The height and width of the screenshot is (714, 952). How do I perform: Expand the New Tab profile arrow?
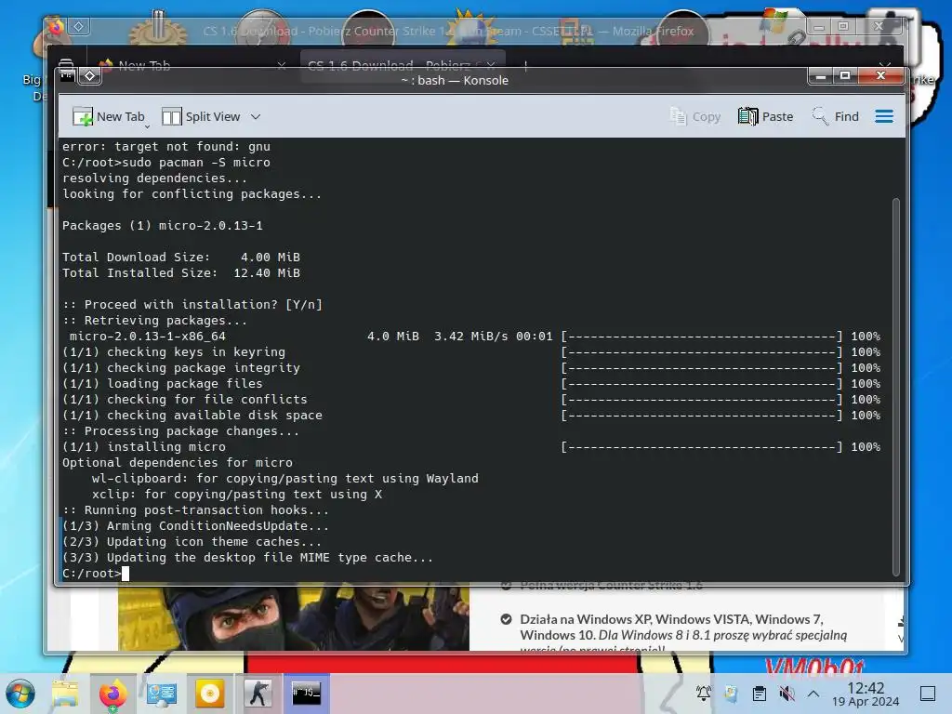pos(147,126)
